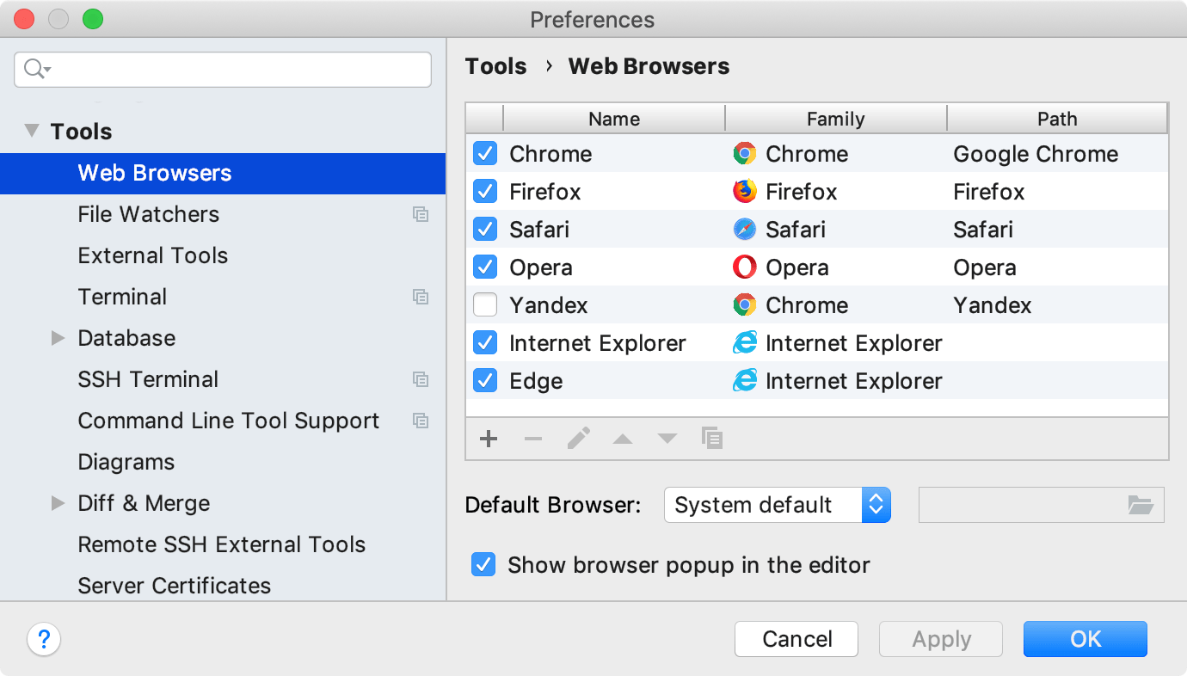Collapse the Tools tree section
Viewport: 1187px width, 676px height.
[x=33, y=131]
